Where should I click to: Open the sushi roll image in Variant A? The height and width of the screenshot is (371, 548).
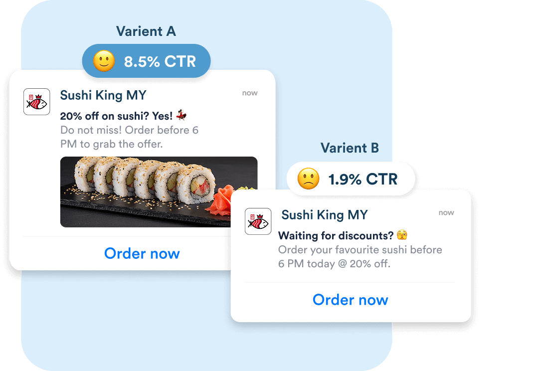(159, 192)
